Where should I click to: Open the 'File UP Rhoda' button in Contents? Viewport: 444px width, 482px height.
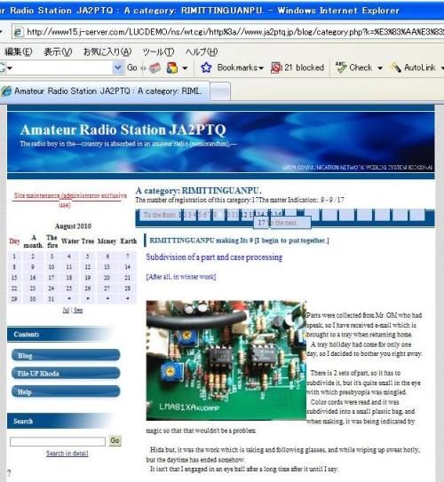[x=66, y=373]
